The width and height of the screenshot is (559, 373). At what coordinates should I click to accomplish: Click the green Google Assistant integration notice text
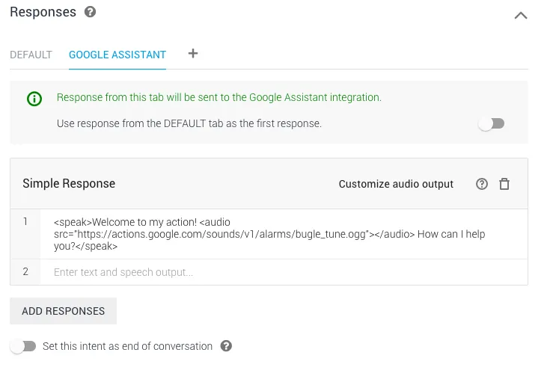pyautogui.click(x=219, y=98)
